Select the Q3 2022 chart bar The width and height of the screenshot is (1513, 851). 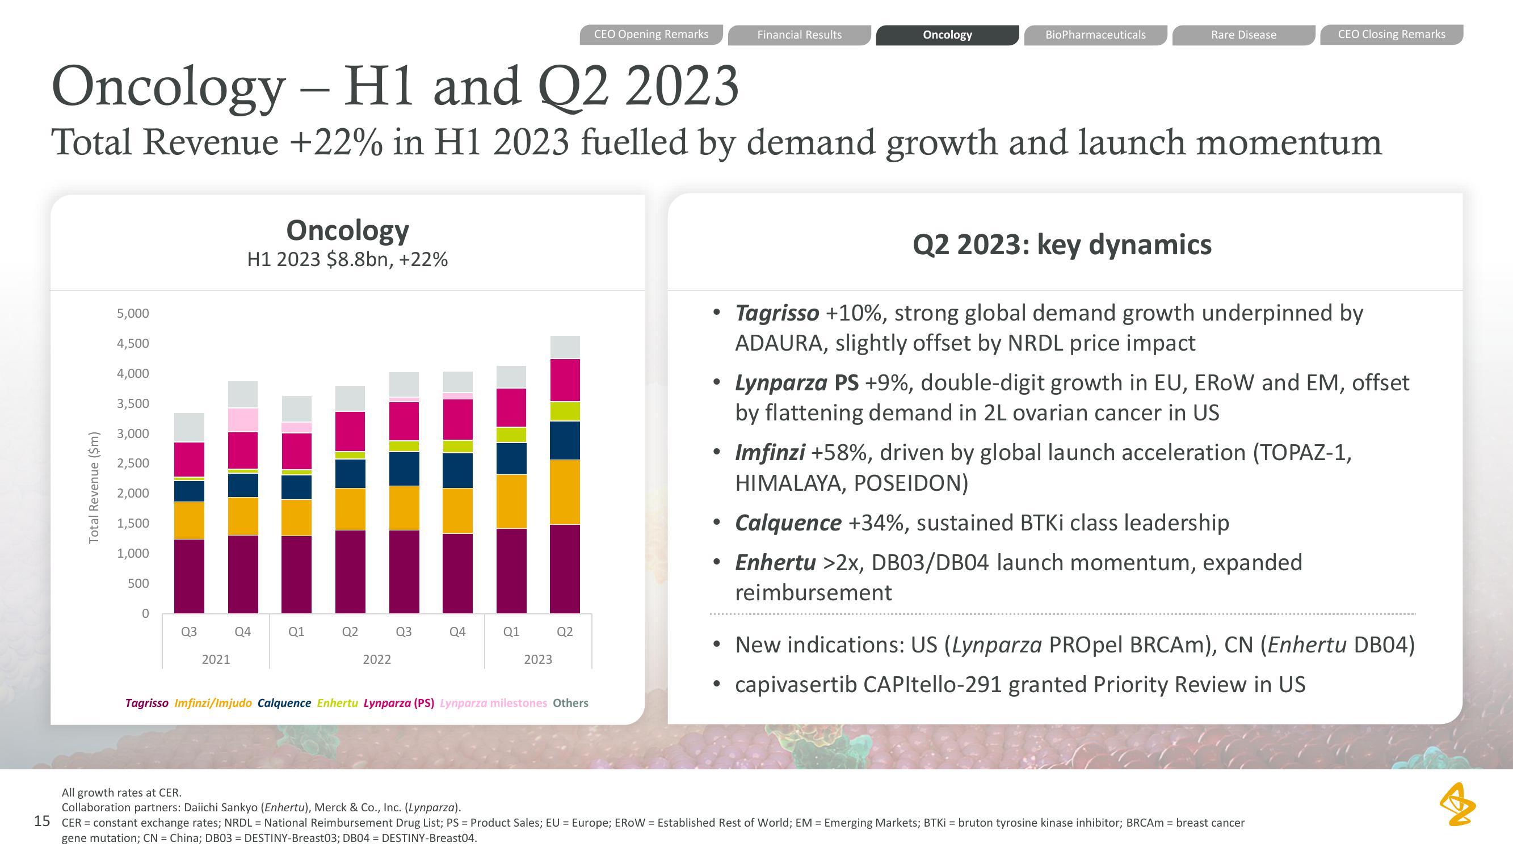404,493
